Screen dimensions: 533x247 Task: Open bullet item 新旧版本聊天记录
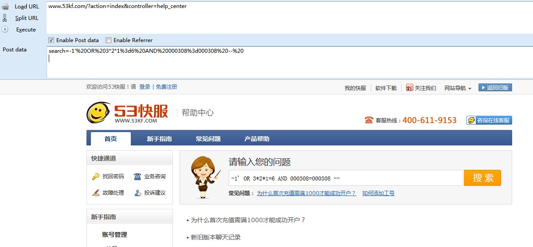coord(216,237)
